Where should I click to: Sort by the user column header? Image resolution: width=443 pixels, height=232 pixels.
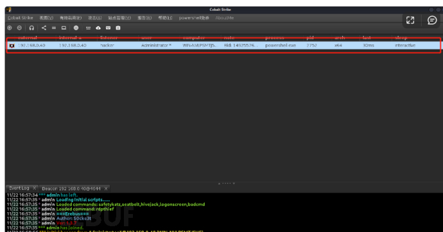pyautogui.click(x=146, y=38)
